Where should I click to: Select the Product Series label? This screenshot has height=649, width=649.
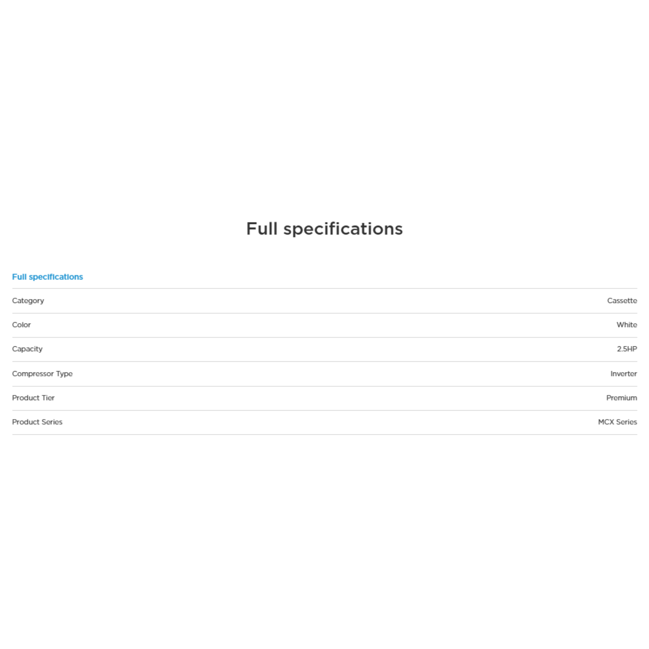click(x=37, y=422)
